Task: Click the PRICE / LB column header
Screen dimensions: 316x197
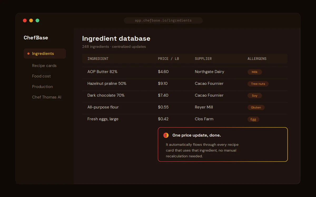Action: (x=169, y=59)
